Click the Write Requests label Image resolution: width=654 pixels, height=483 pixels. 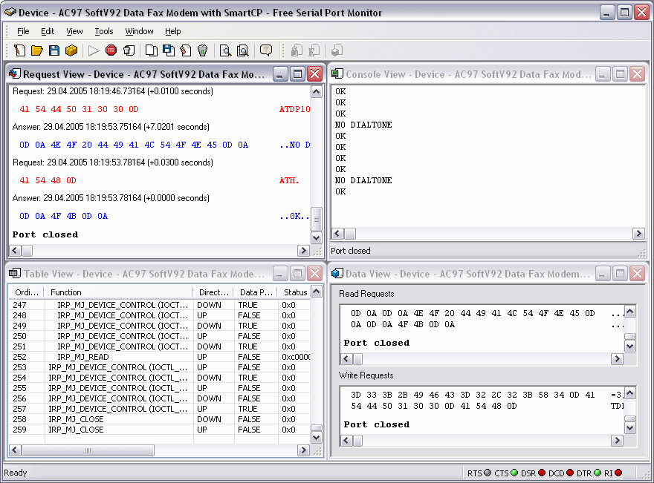(366, 375)
